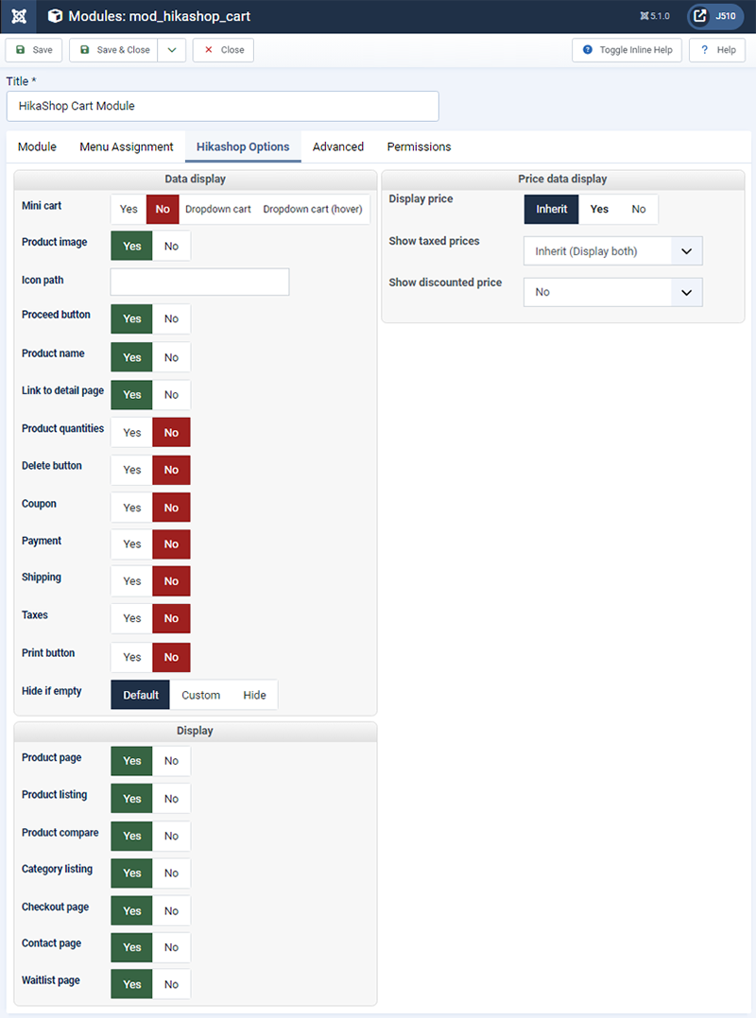Click the Close button
756x1018 pixels.
(x=223, y=50)
